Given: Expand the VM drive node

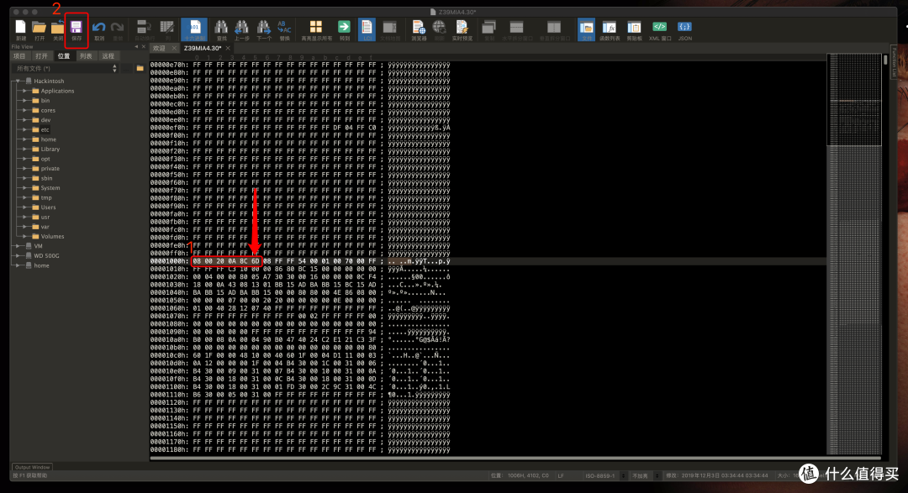Looking at the screenshot, I should [x=18, y=246].
